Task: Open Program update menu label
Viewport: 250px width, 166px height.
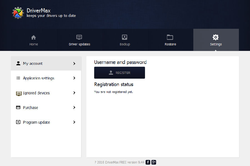Action: pos(36,122)
